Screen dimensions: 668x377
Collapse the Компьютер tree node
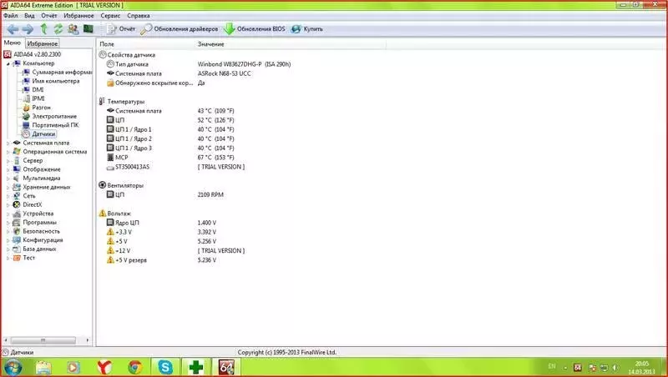coord(8,63)
